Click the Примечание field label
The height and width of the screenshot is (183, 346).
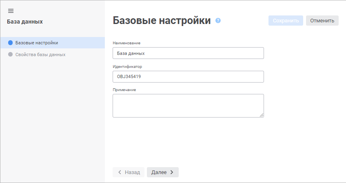(124, 89)
